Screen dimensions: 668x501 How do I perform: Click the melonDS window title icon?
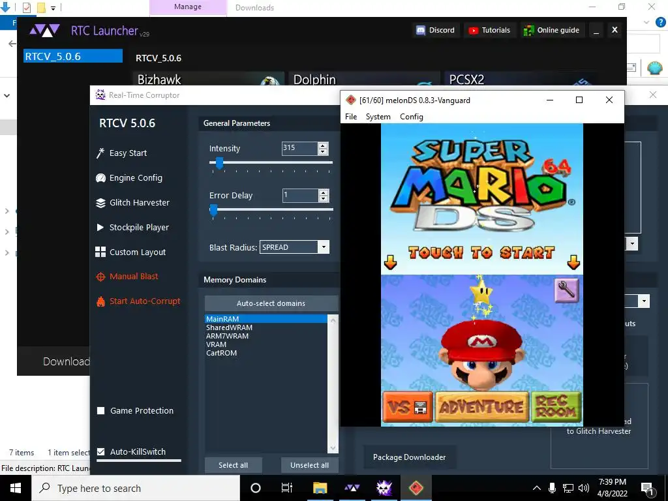point(350,100)
